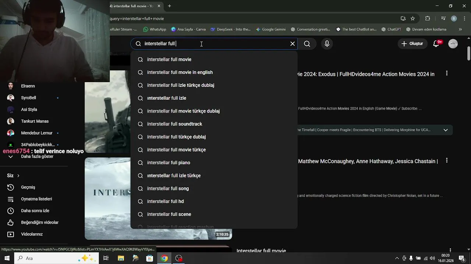The image size is (471, 264).
Task: Show hidden system tray icons
Action: click(397, 258)
